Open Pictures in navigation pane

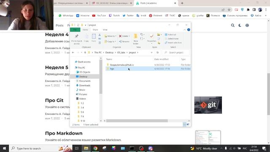click(81, 94)
